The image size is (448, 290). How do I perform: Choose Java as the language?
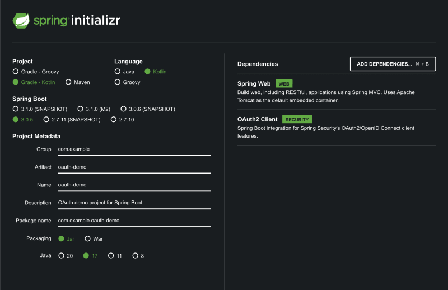(124, 72)
